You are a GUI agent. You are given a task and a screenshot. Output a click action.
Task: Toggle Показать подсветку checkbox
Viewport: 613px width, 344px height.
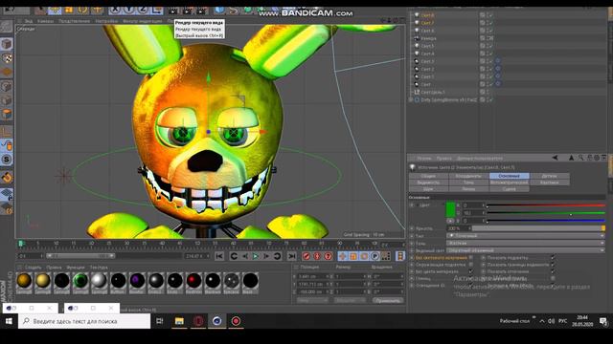[x=553, y=258]
